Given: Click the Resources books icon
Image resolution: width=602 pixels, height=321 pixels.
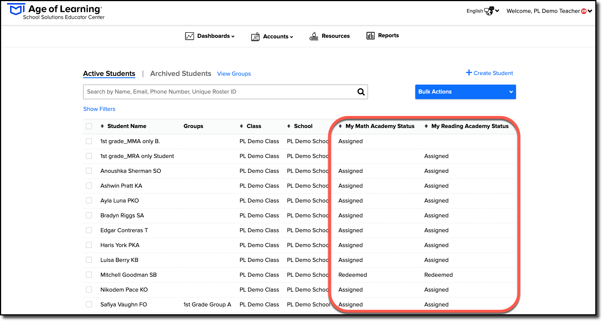Looking at the screenshot, I should tap(314, 36).
